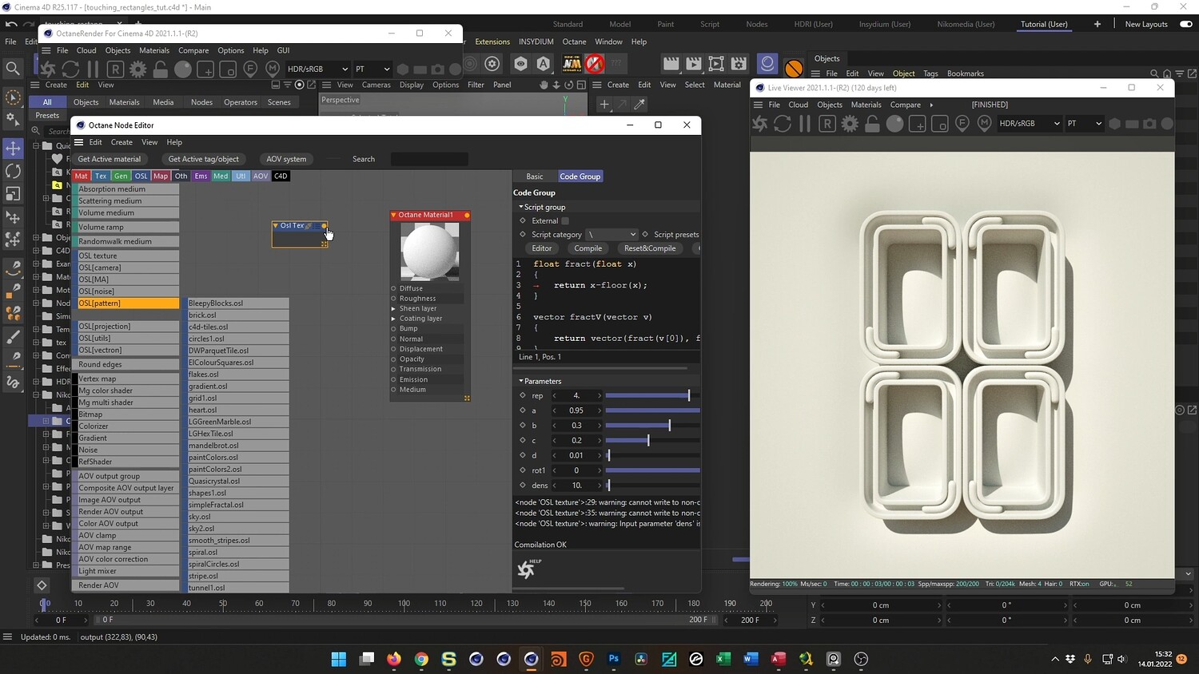Open the search magnifier in Cinema 4D
Image resolution: width=1199 pixels, height=674 pixels.
13,69
